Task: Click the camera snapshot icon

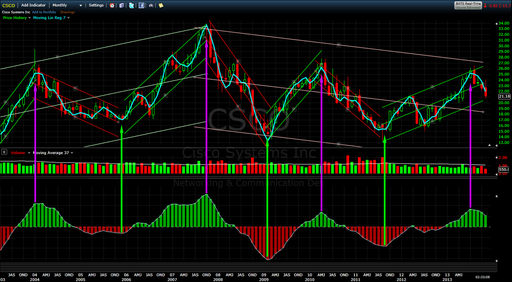Action: click(x=151, y=5)
